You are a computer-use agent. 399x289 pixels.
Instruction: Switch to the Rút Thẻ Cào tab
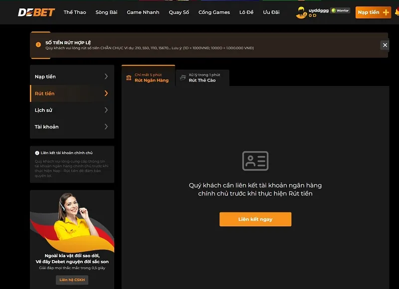click(x=202, y=78)
